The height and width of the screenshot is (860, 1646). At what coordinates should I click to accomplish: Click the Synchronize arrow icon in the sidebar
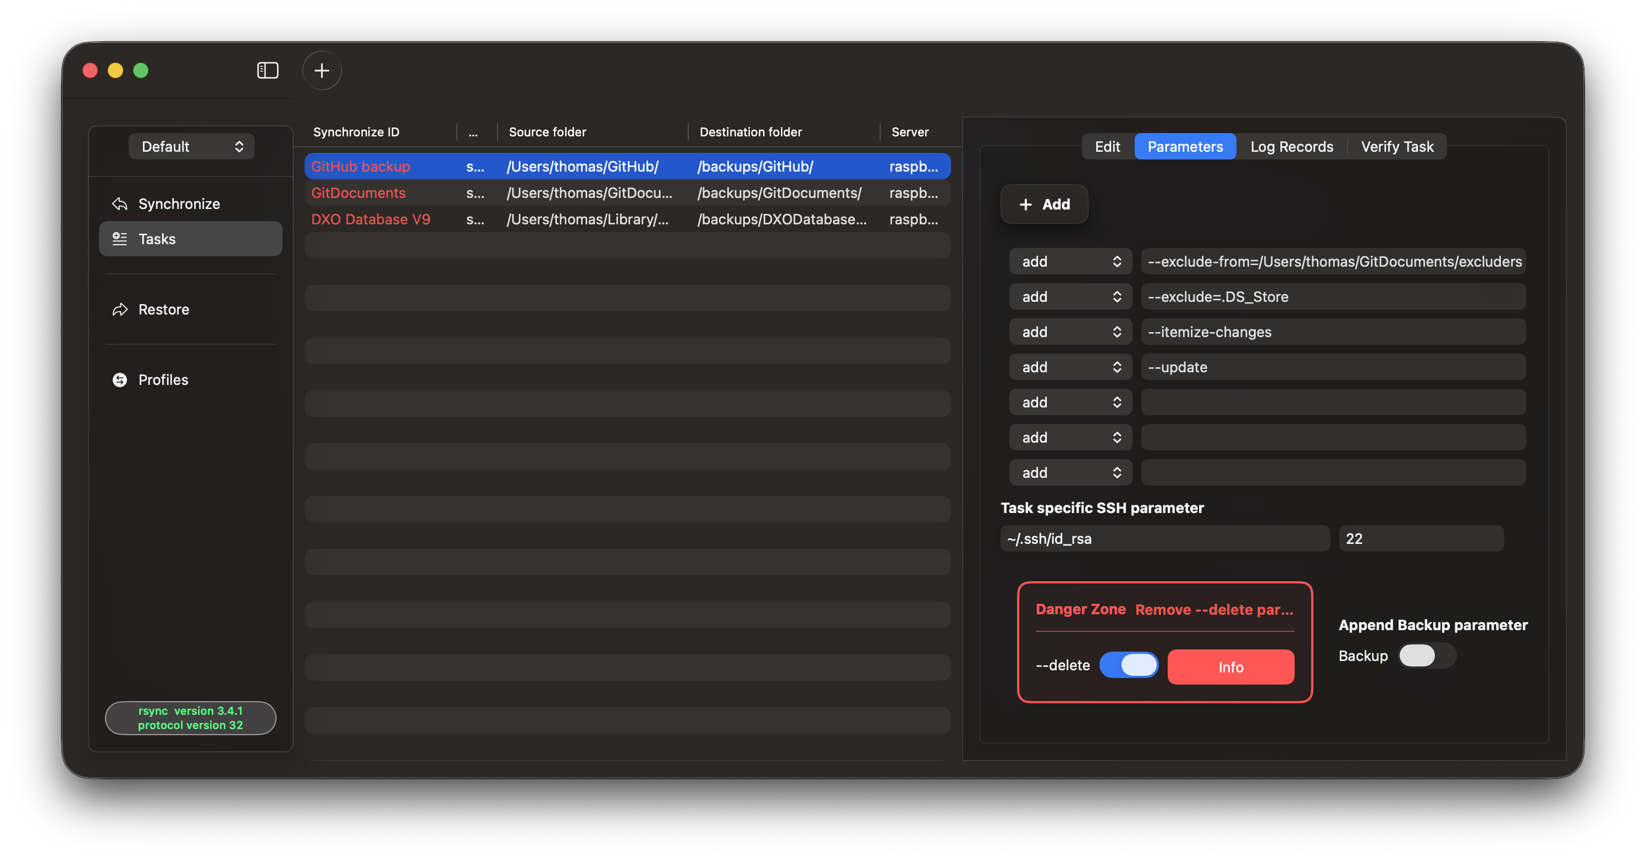coord(119,204)
